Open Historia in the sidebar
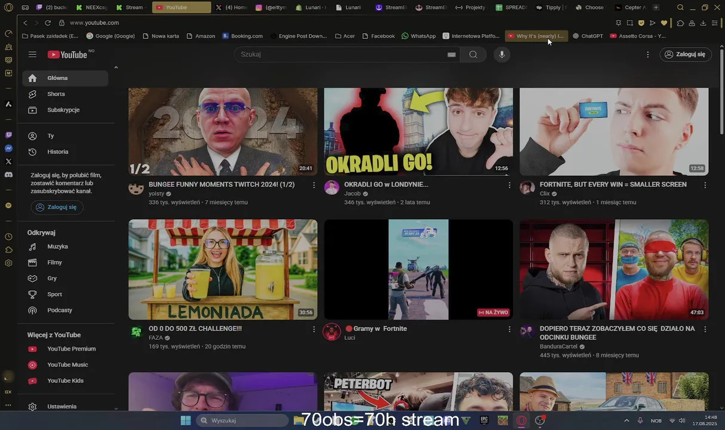Image resolution: width=725 pixels, height=430 pixels. pyautogui.click(x=66, y=152)
